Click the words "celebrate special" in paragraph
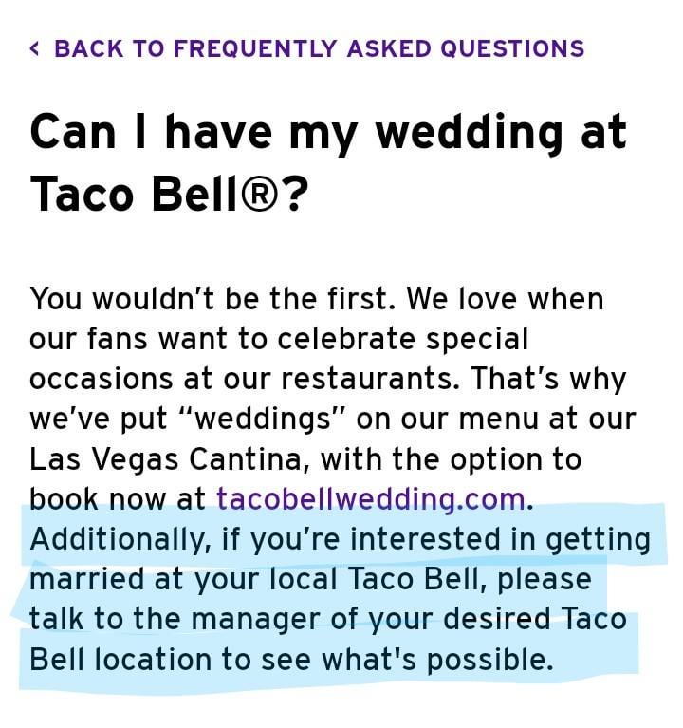 [x=403, y=339]
